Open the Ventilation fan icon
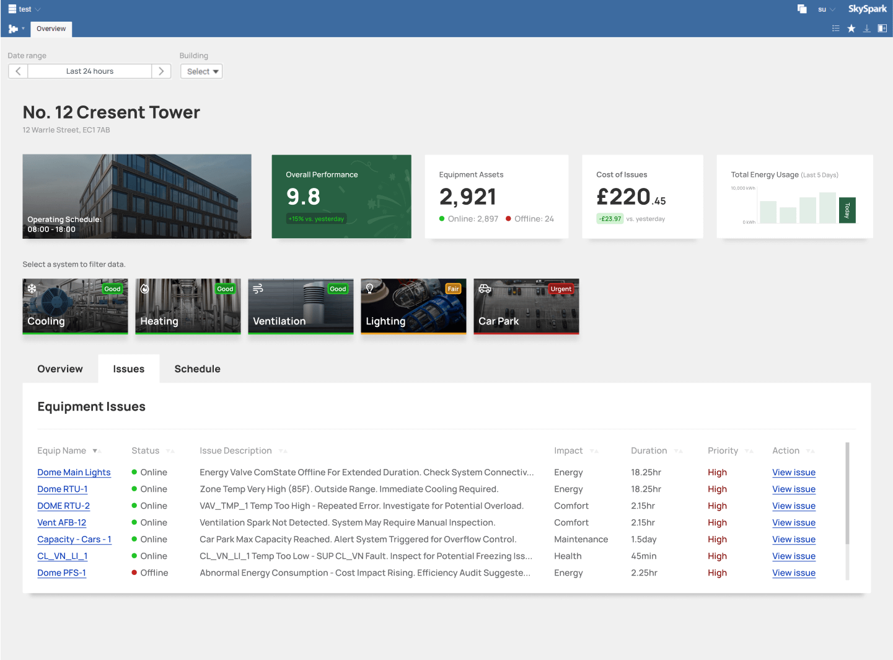The width and height of the screenshot is (893, 660). pos(257,288)
